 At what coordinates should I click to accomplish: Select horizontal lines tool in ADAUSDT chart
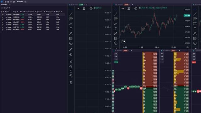116,19
